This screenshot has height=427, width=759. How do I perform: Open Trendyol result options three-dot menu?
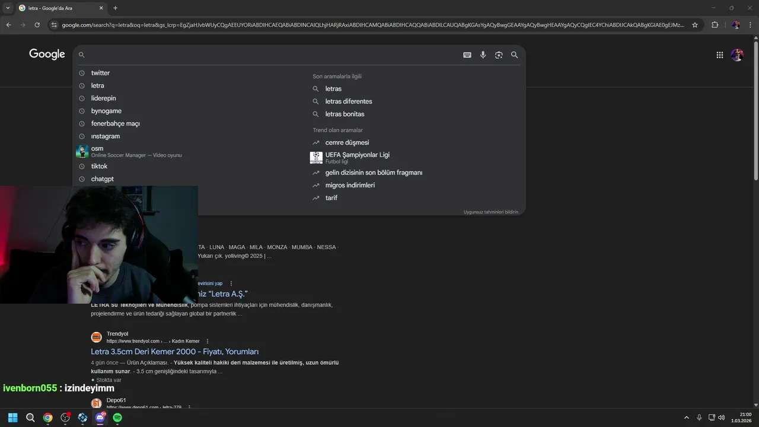pyautogui.click(x=208, y=342)
